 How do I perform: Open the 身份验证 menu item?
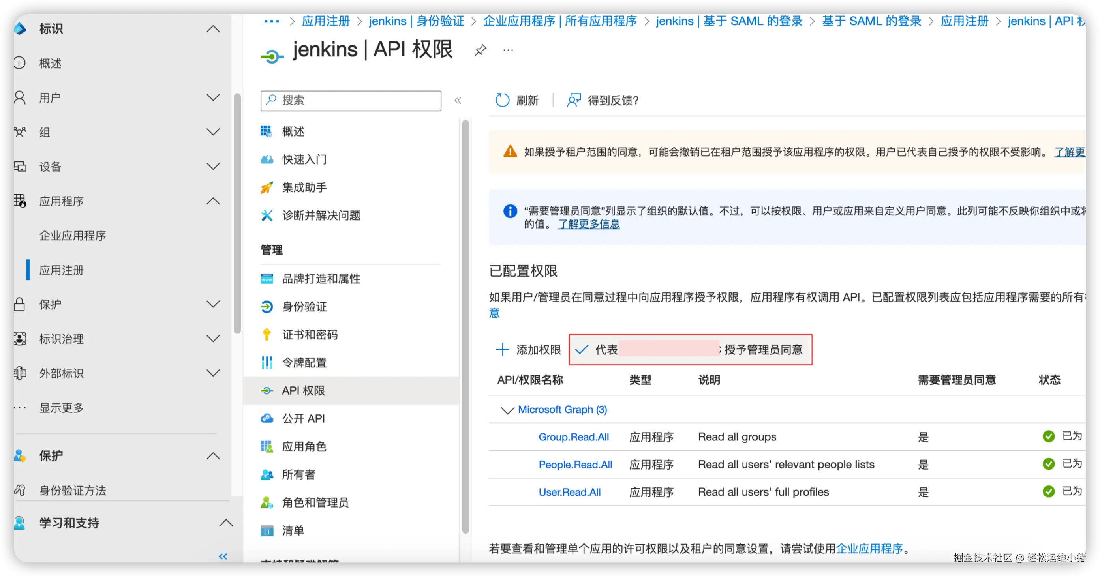click(x=304, y=306)
